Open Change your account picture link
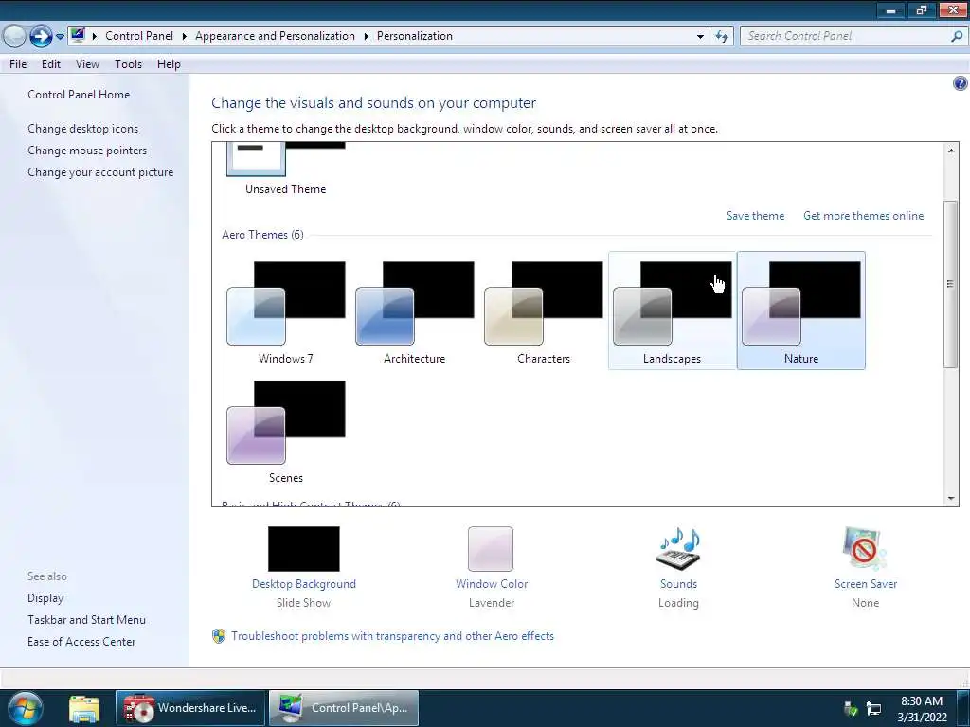 coord(100,172)
